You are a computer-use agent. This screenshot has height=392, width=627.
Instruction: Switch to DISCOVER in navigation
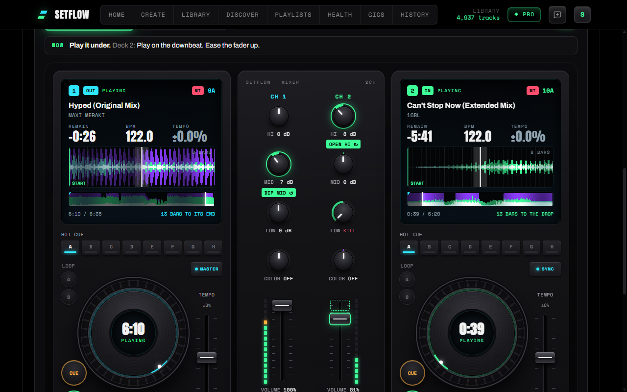point(242,15)
